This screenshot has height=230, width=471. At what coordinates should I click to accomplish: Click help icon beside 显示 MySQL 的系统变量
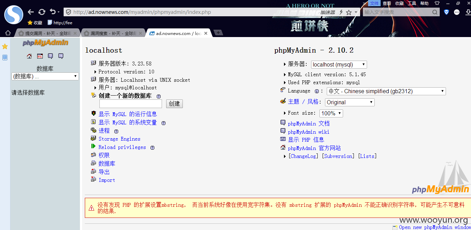(x=163, y=123)
